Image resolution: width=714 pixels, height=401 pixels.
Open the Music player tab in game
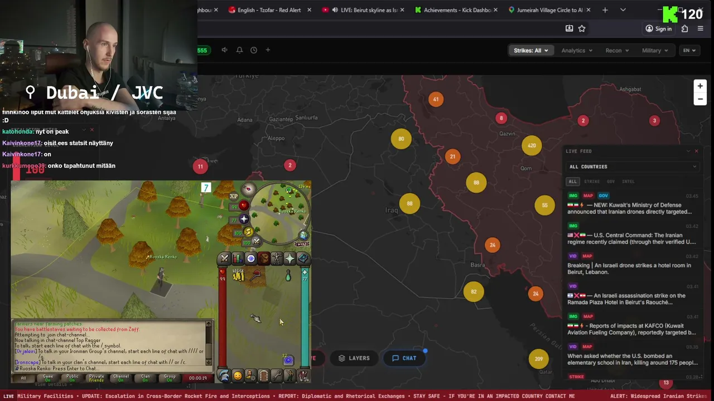(303, 376)
